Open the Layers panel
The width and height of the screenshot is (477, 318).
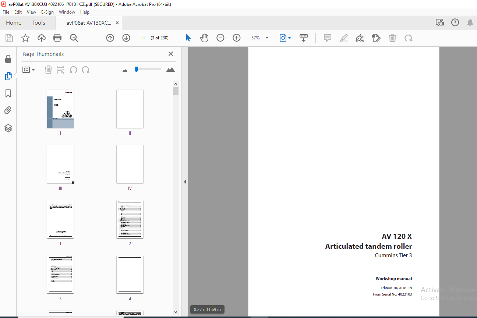[x=8, y=128]
